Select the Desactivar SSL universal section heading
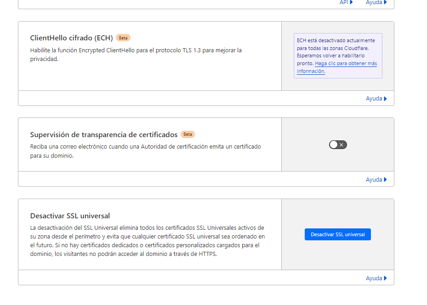427x305 pixels. [70, 216]
